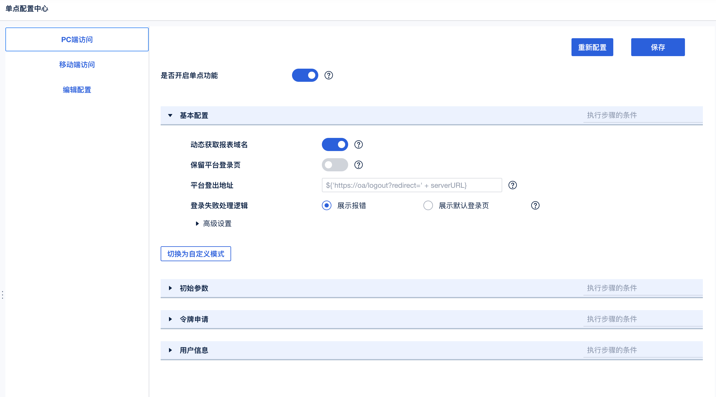
Task: Click help icon beside 平台登出地址 input
Action: click(512, 185)
